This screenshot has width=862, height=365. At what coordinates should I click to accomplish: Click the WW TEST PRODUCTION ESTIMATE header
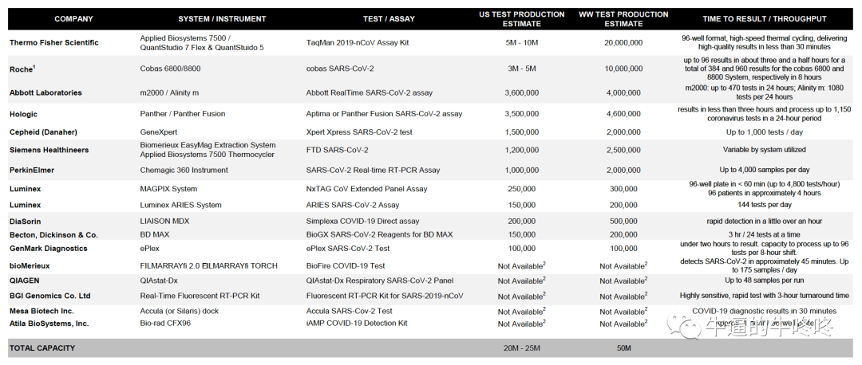click(623, 18)
